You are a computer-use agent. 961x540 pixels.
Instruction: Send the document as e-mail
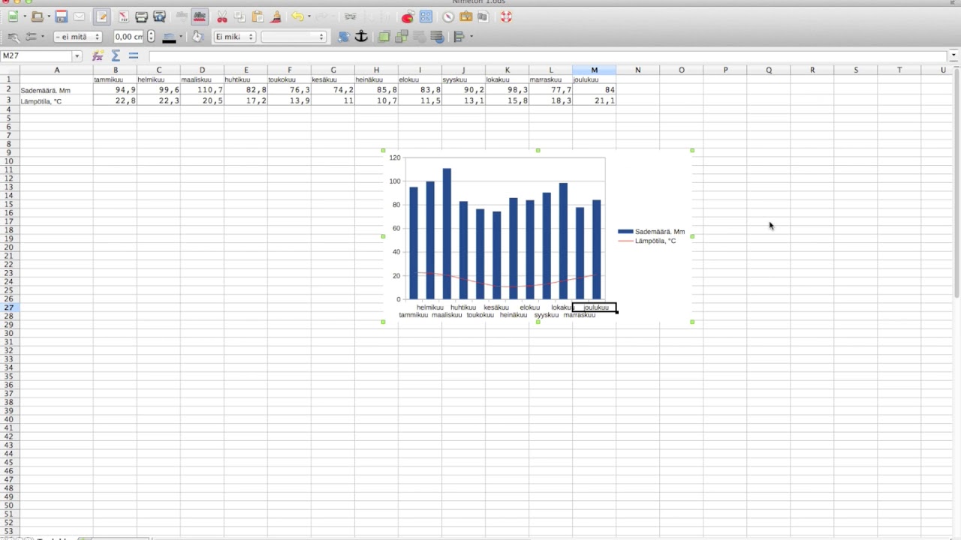click(79, 16)
